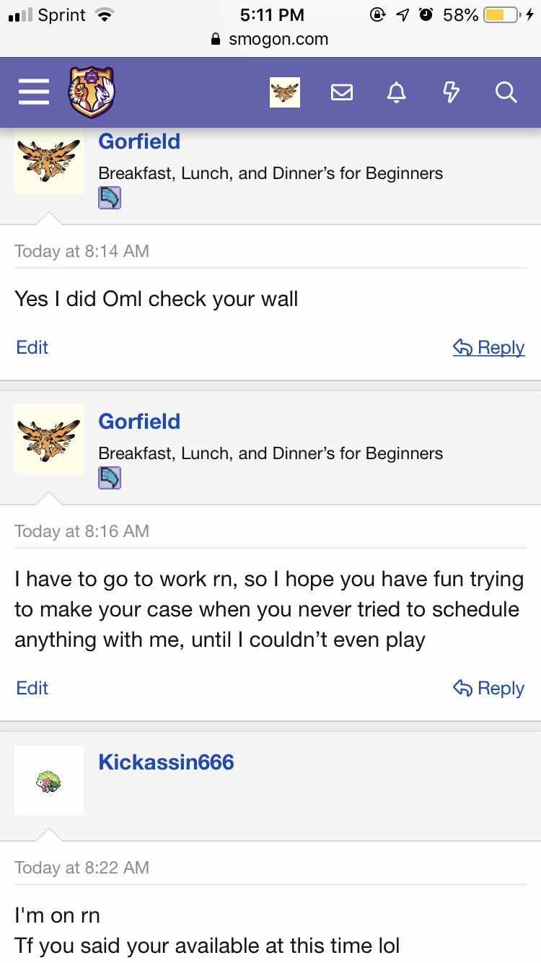
Task: Tap the Smogon logo badge
Action: [x=92, y=92]
